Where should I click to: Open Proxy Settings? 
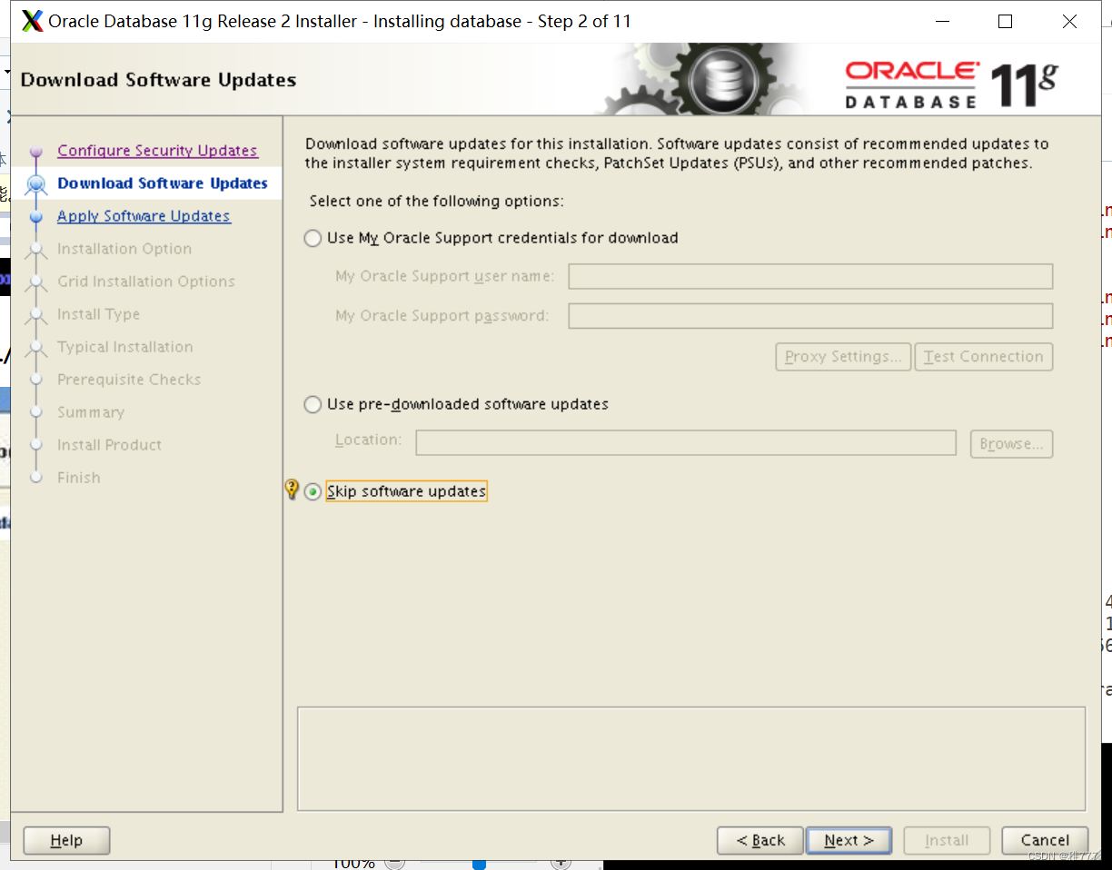coord(842,356)
